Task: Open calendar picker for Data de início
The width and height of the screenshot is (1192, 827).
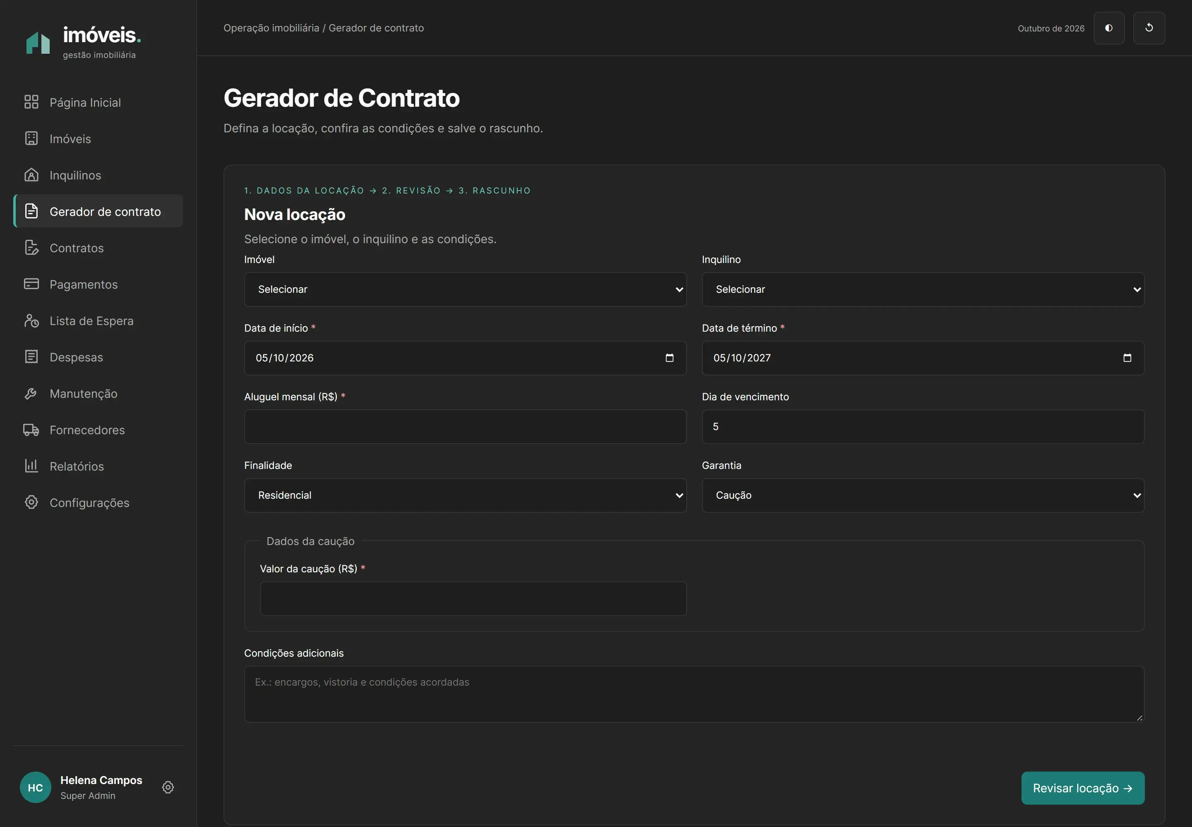Action: pyautogui.click(x=669, y=358)
